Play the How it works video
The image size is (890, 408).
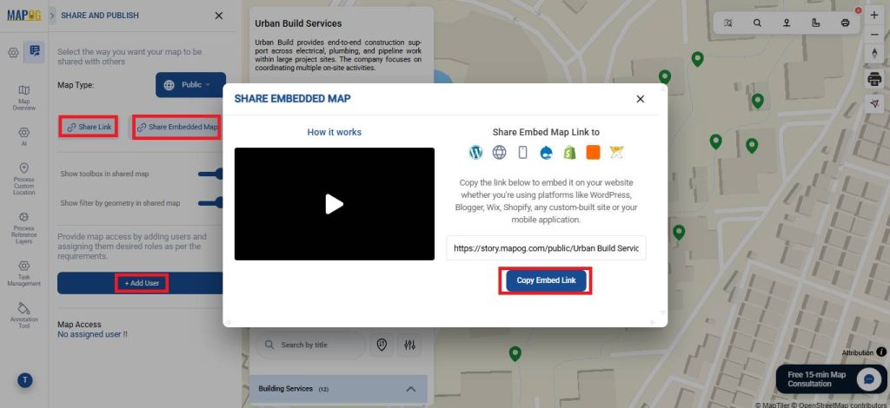click(x=335, y=204)
